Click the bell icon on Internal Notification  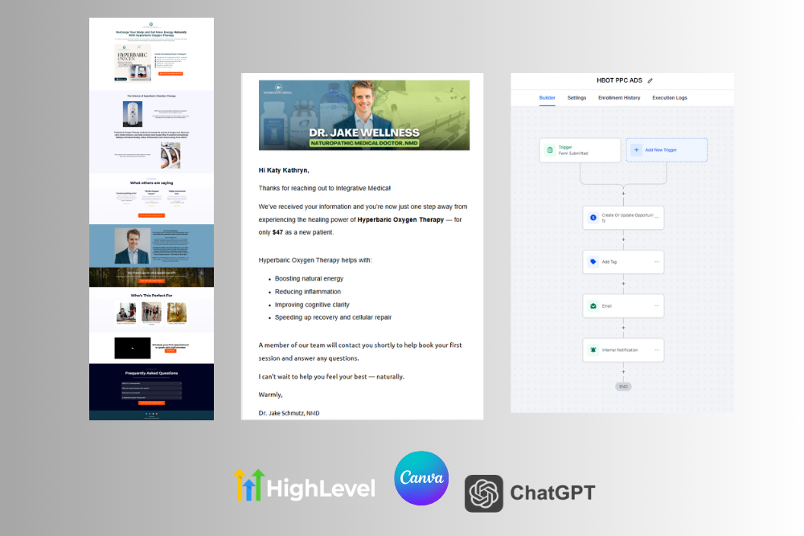point(593,350)
